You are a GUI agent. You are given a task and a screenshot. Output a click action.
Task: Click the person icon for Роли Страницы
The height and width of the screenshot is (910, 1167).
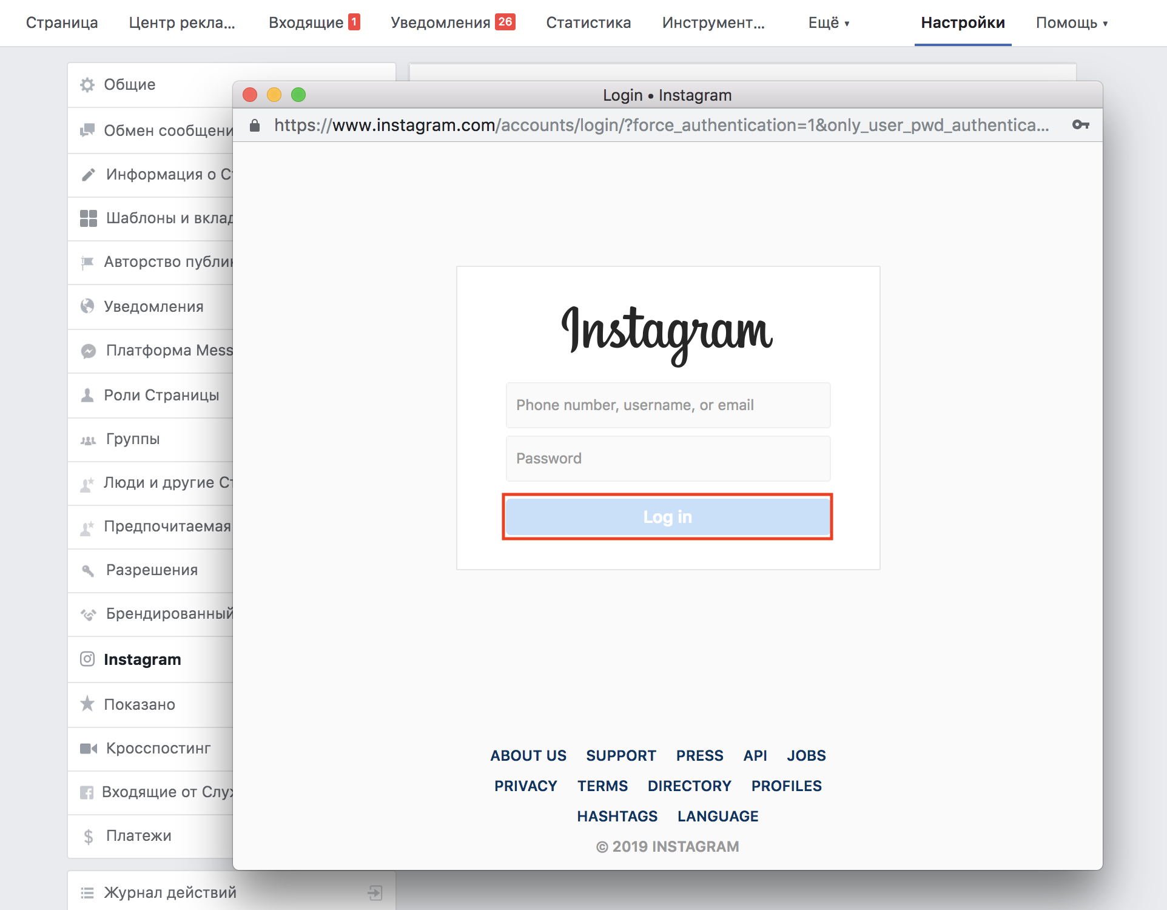click(x=87, y=395)
